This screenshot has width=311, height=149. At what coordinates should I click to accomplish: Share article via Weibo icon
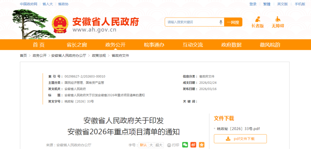[194, 145]
